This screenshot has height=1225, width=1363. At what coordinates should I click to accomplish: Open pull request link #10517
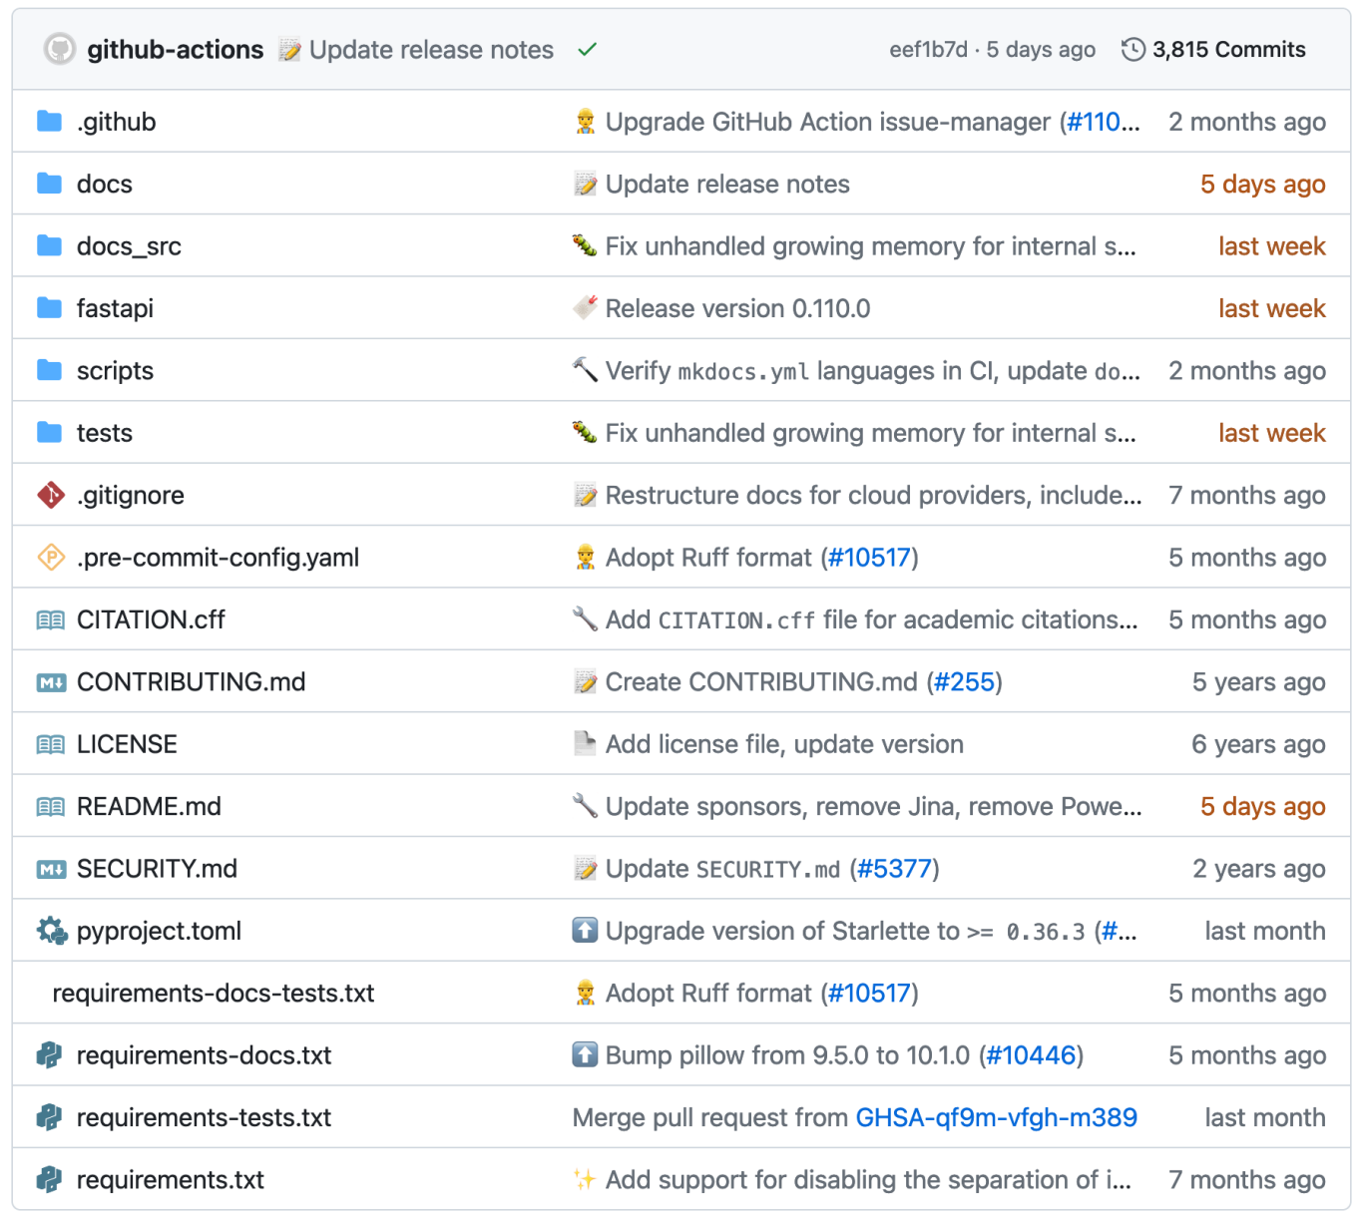pos(869,557)
